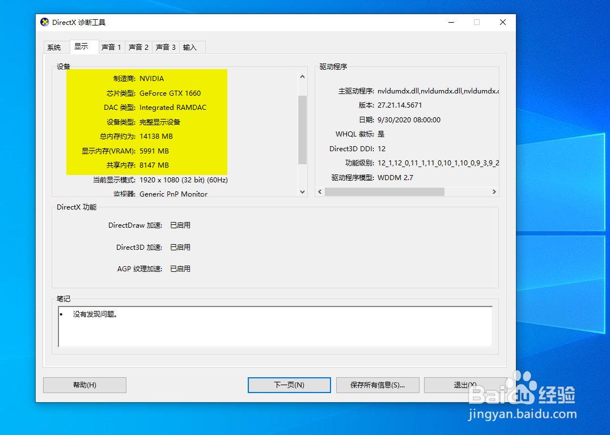This screenshot has height=435, width=610.
Task: Go to next page with 下一页(N)
Action: [x=289, y=385]
